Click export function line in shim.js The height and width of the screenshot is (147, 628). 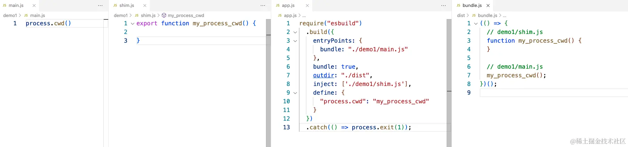[x=196, y=23]
